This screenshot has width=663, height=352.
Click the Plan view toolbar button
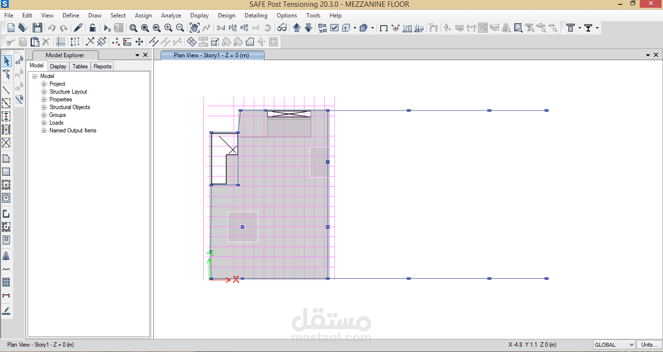coord(232,28)
